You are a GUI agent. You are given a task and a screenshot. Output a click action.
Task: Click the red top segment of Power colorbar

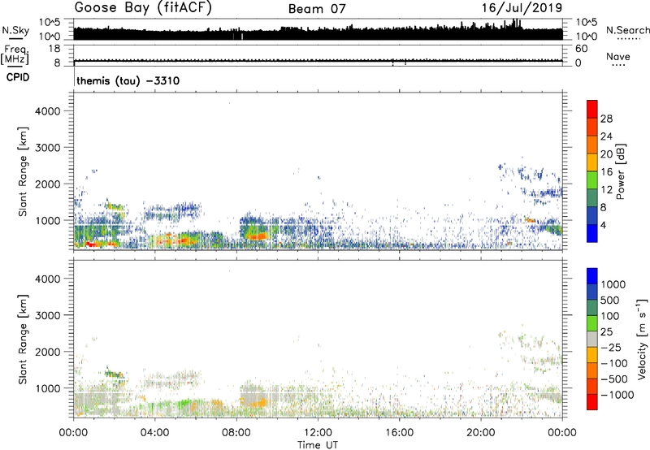(x=592, y=109)
